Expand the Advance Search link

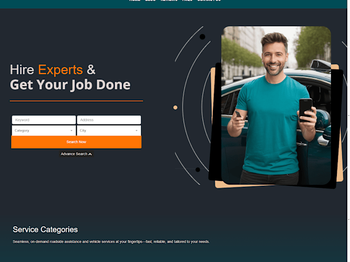(76, 154)
